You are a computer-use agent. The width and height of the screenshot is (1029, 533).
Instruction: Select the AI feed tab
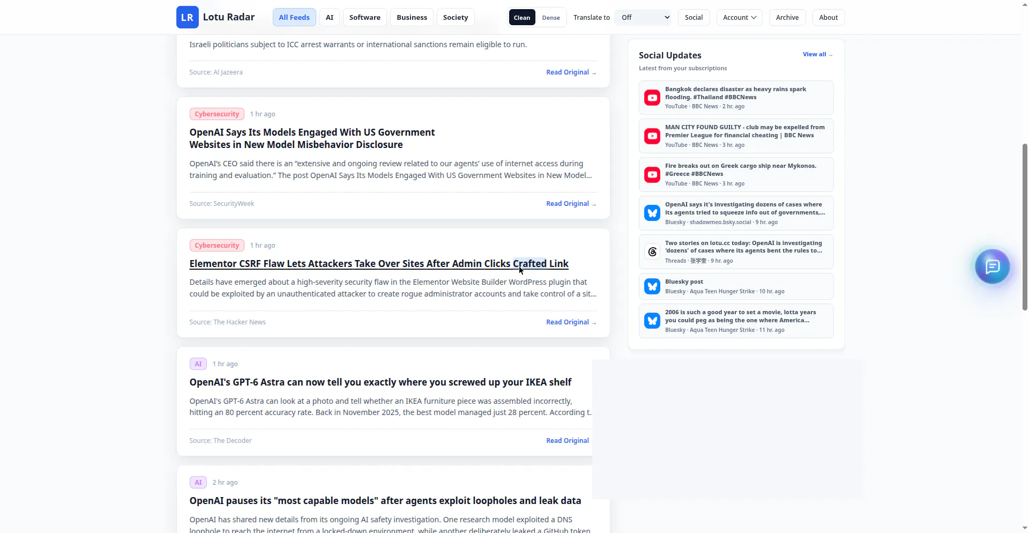[x=330, y=17]
